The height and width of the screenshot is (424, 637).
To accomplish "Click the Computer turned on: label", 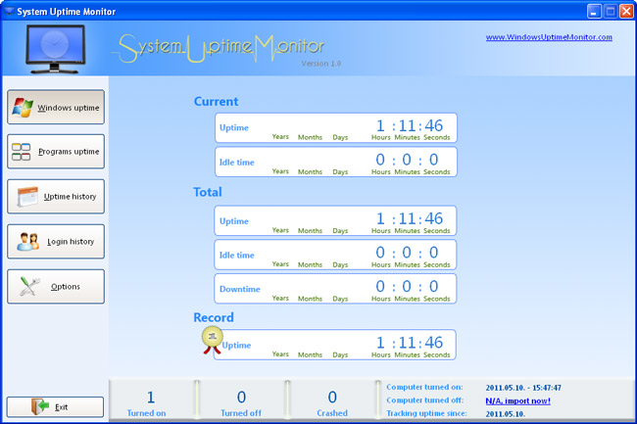I will (x=424, y=387).
